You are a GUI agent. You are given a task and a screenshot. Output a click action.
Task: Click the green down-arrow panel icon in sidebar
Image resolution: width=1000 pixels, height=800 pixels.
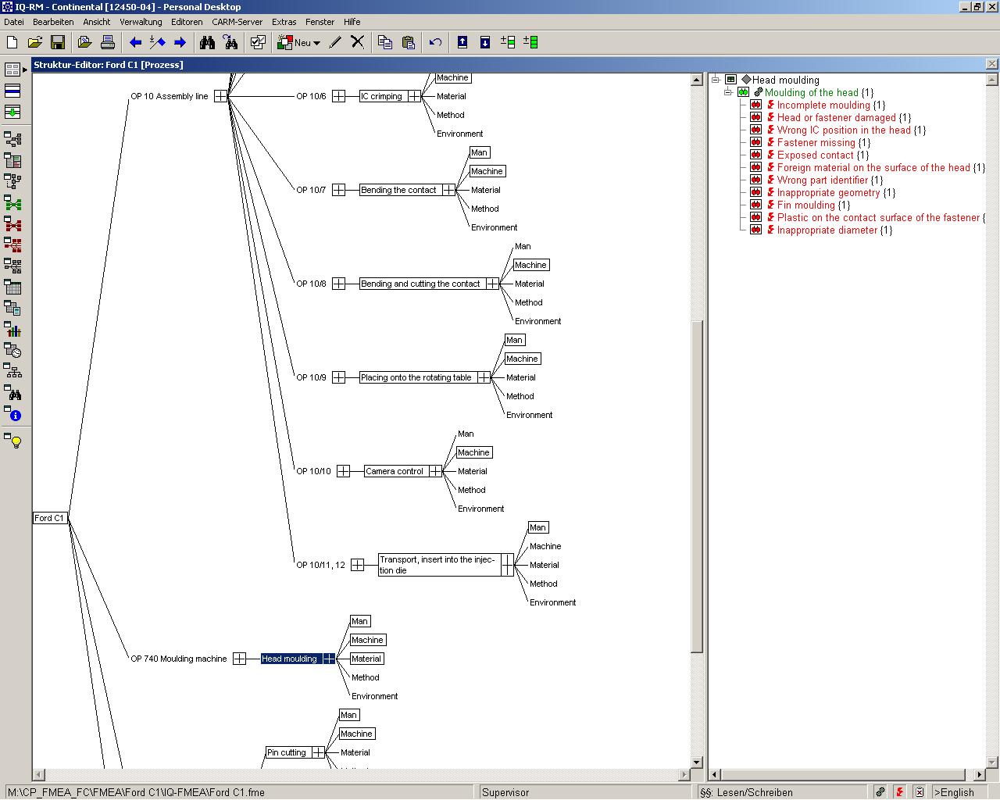click(x=12, y=112)
